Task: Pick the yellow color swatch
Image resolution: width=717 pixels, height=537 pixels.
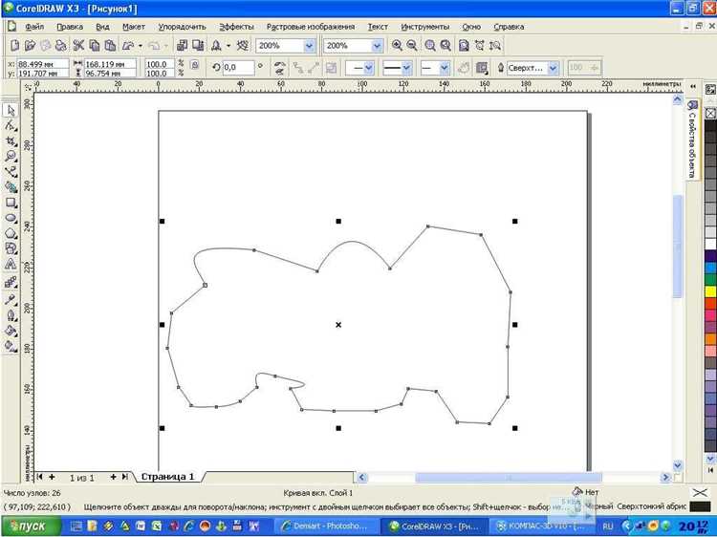Action: tap(710, 291)
